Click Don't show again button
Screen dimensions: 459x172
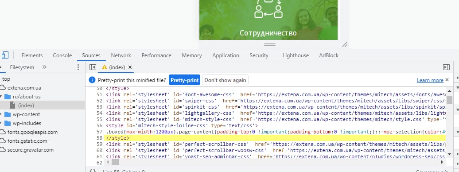(x=225, y=80)
